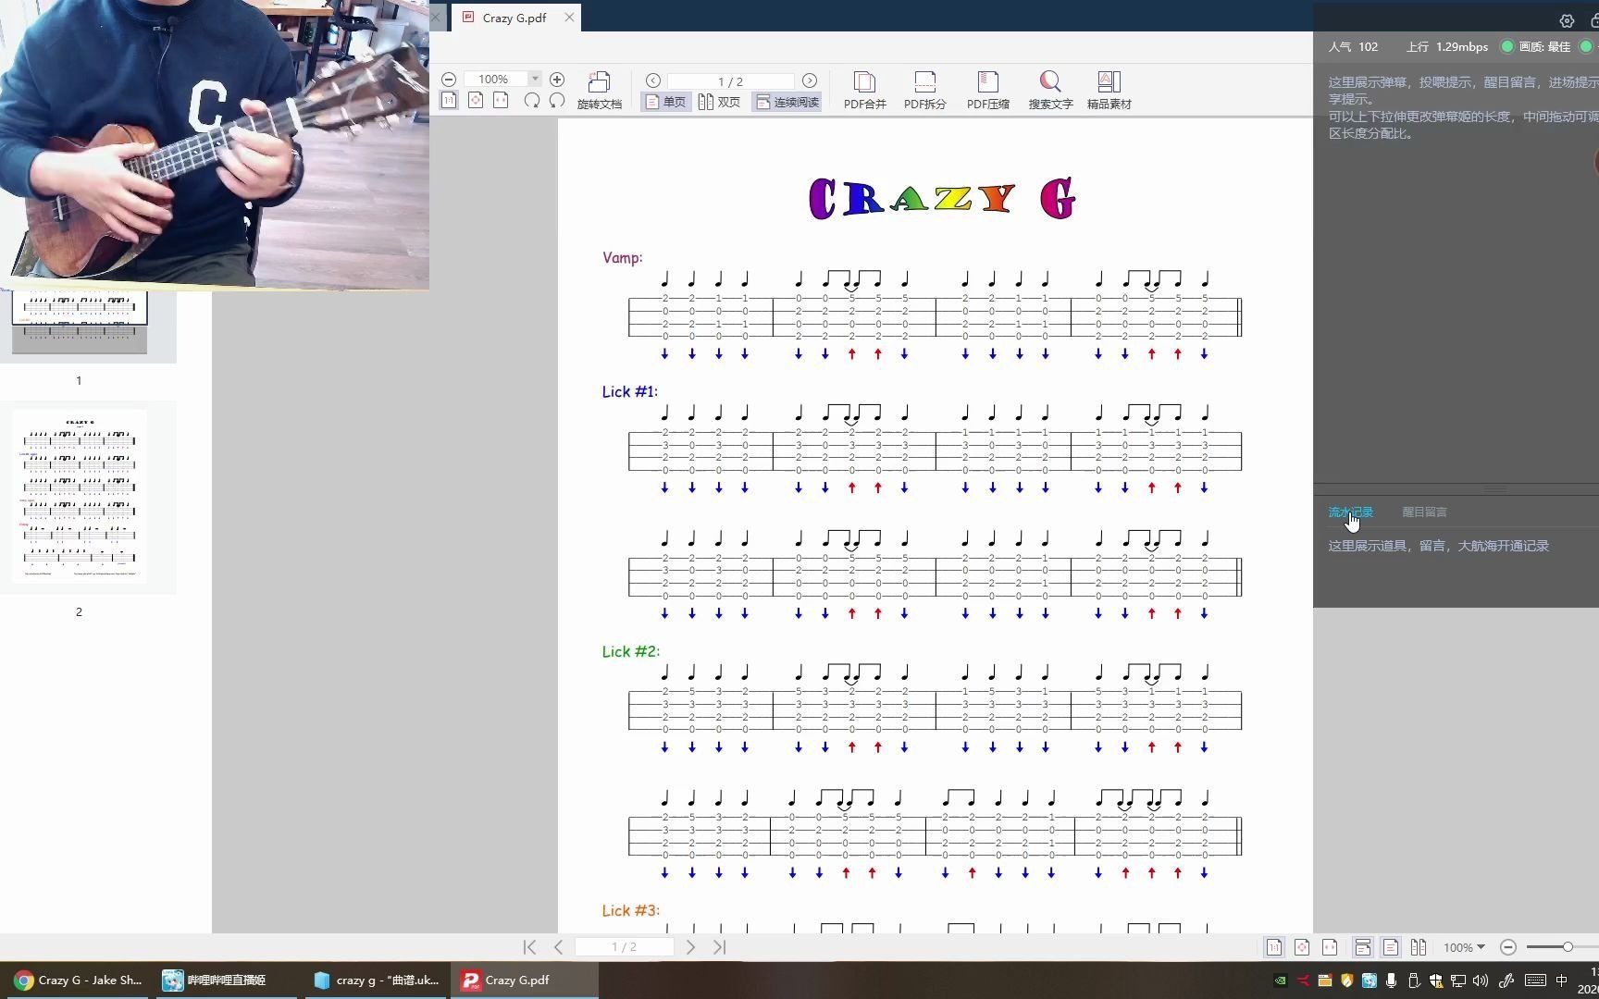
Task: Click 中 input method indicator
Action: pyautogui.click(x=1561, y=980)
